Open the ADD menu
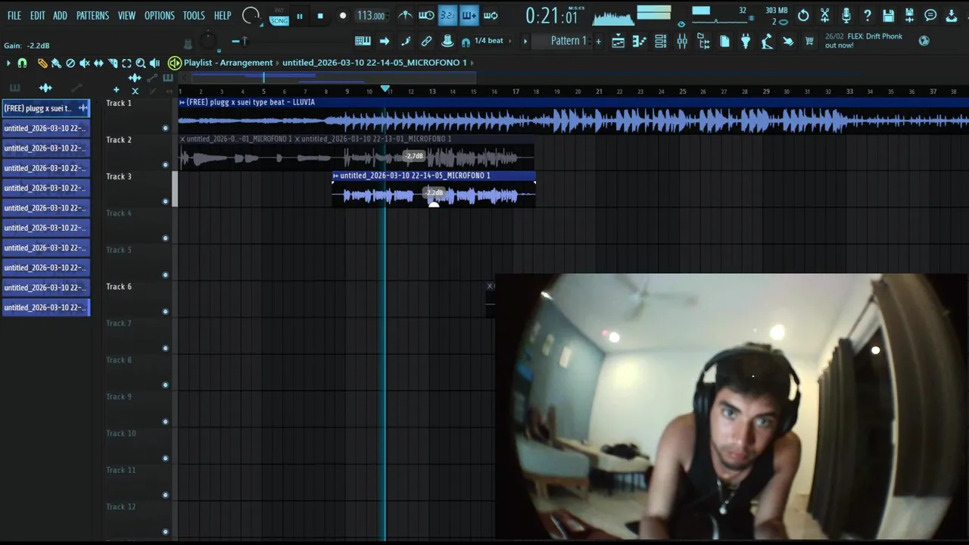This screenshot has width=969, height=545. pos(60,15)
